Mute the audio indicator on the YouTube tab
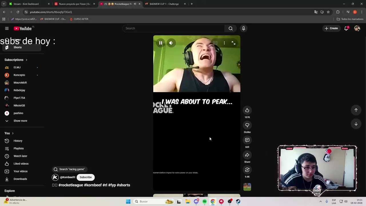 click(x=135, y=4)
